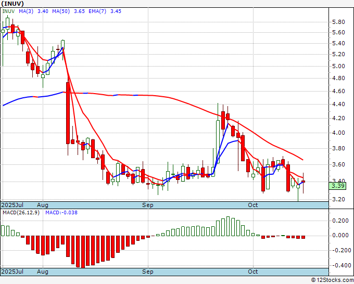The height and width of the screenshot is (284, 354).
Task: Click the 4.00 price axis label
Action: 338,133
